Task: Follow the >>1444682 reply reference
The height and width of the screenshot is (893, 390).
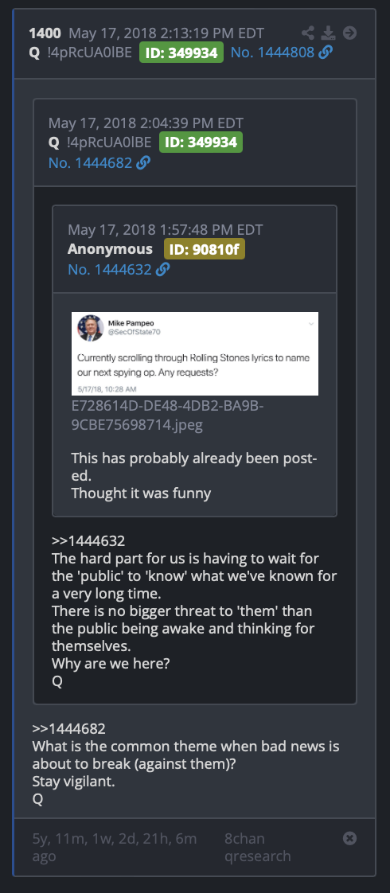Action: point(69,728)
